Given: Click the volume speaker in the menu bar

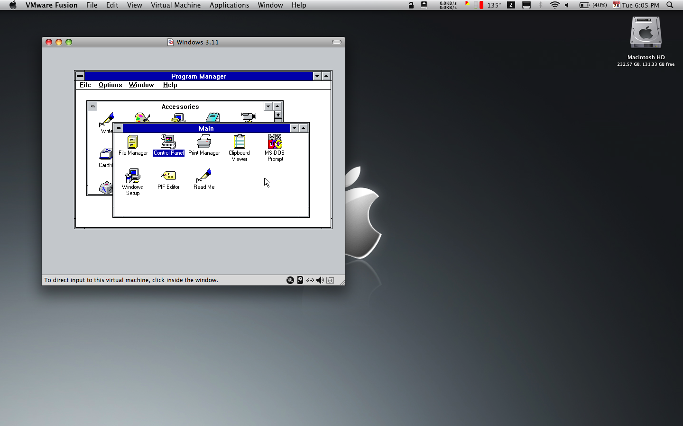Looking at the screenshot, I should pyautogui.click(x=567, y=5).
